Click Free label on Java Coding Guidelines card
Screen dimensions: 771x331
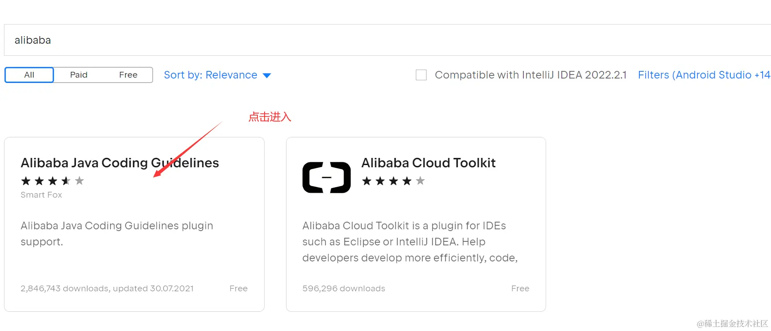(x=238, y=289)
